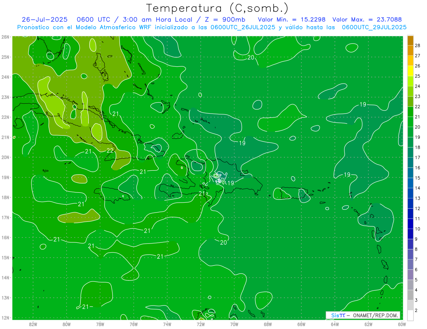Click the title "Temperatura (C,somb.)"
The image size is (427, 329).
tap(217, 8)
